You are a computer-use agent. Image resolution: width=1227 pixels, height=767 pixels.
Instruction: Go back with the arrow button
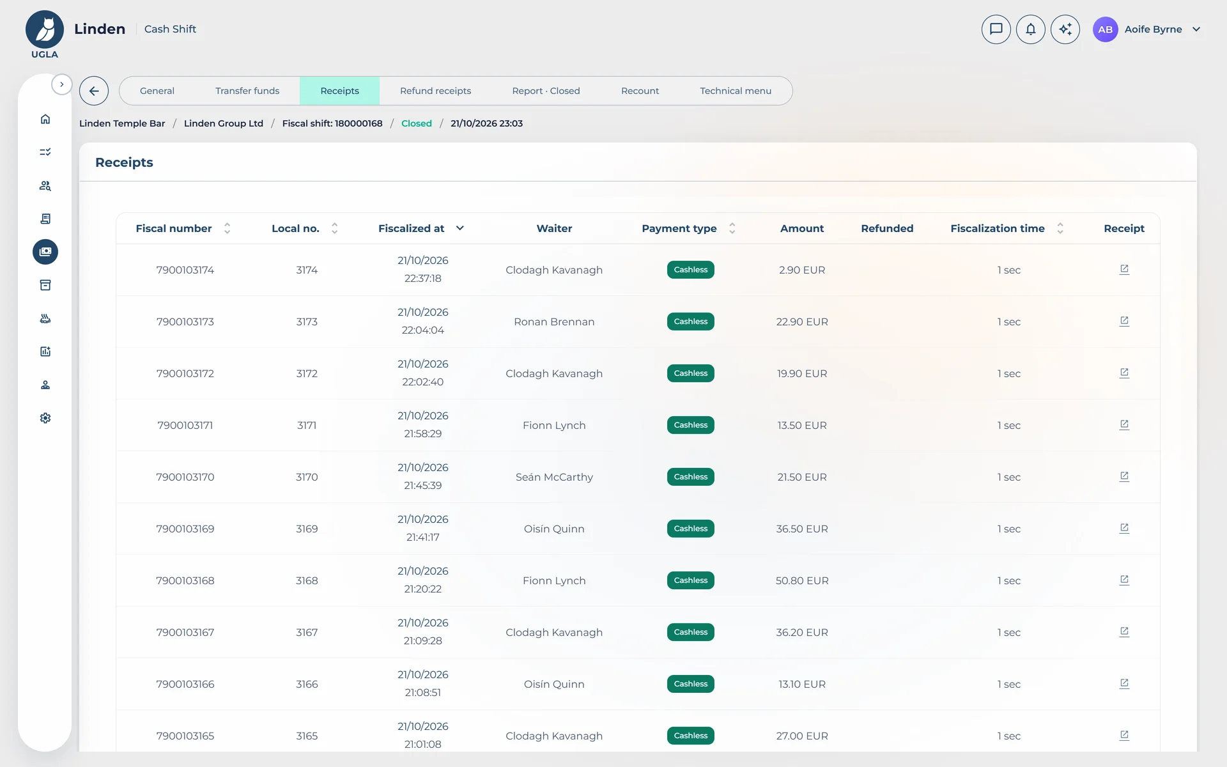click(94, 91)
